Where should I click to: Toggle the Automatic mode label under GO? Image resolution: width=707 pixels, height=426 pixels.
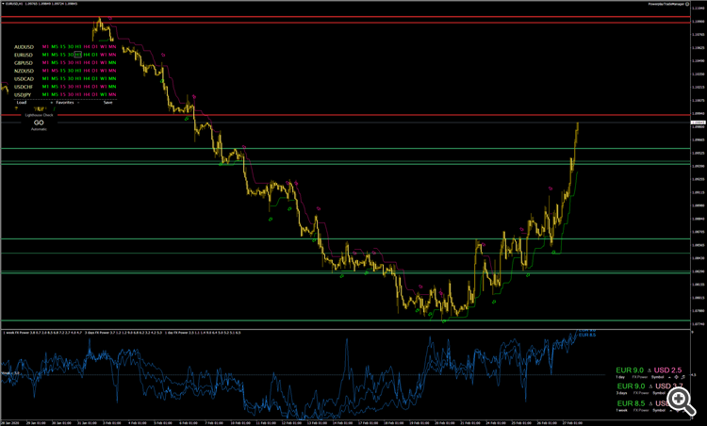pos(39,129)
